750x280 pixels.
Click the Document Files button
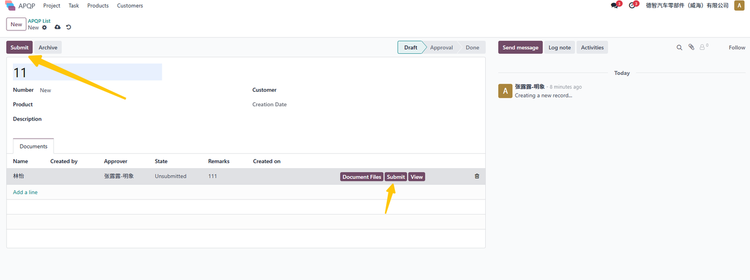[x=362, y=177]
